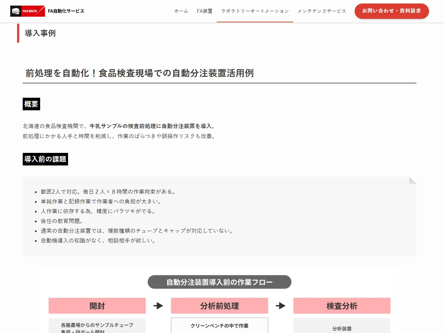The width and height of the screenshot is (444, 333).
Task: Click the folded corner of the challenges box
Action: coord(412,180)
